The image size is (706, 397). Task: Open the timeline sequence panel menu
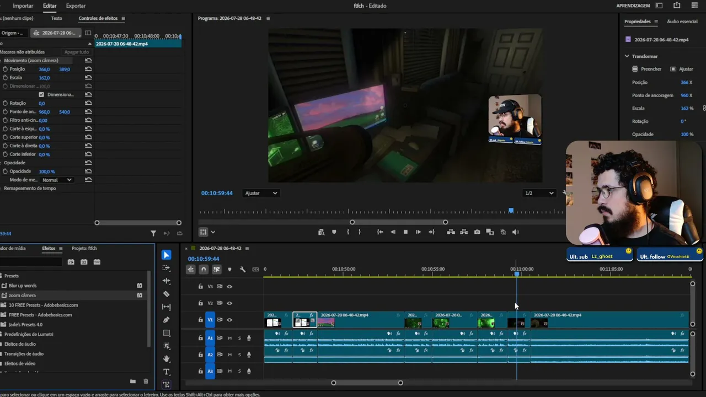pos(247,248)
